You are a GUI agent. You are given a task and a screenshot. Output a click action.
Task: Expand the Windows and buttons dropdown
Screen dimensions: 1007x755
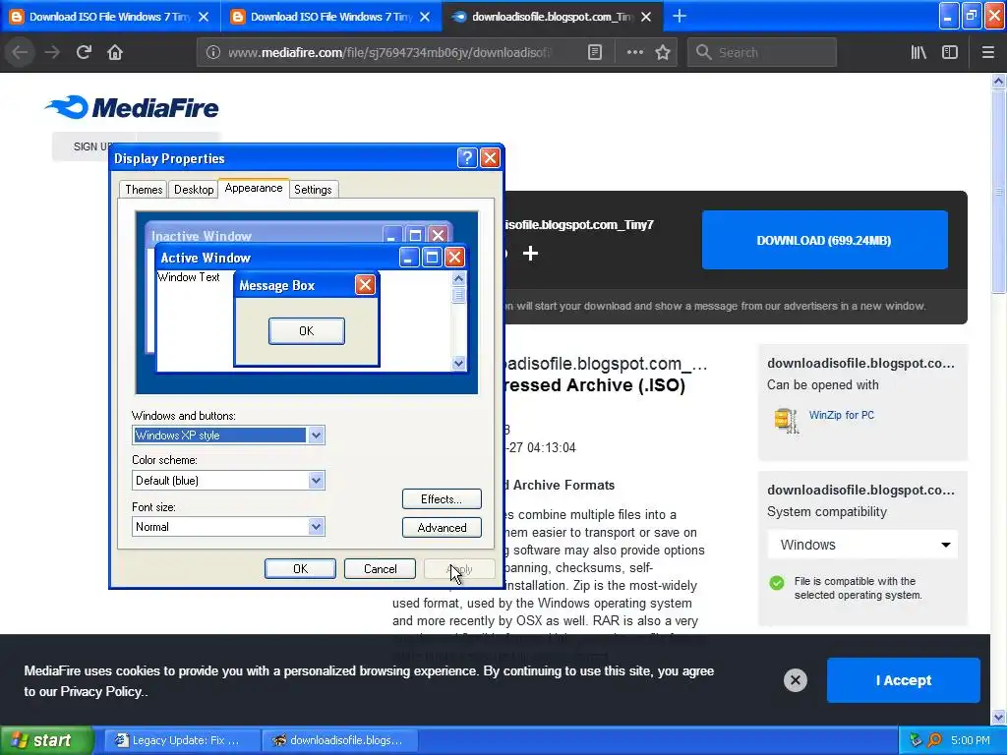tap(316, 436)
